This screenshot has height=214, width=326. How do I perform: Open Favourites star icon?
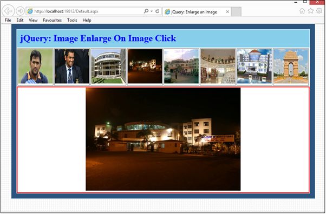311,11
